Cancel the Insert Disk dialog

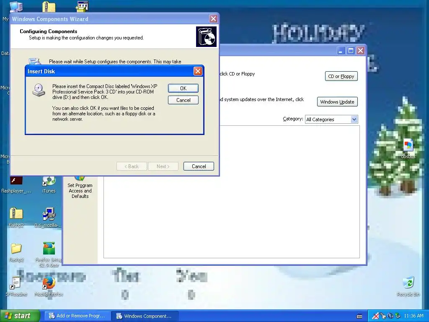click(183, 100)
